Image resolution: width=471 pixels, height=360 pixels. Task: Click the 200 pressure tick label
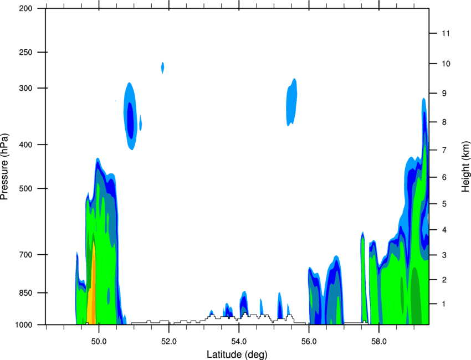[x=25, y=8]
